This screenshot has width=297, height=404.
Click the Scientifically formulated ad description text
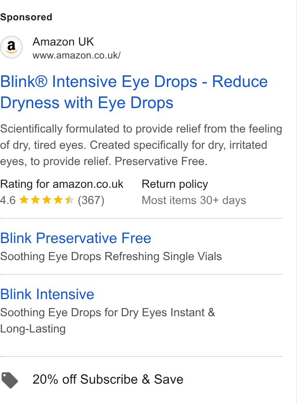[x=141, y=145]
